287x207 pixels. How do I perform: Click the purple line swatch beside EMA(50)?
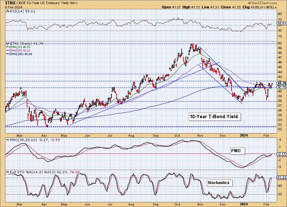point(7,50)
